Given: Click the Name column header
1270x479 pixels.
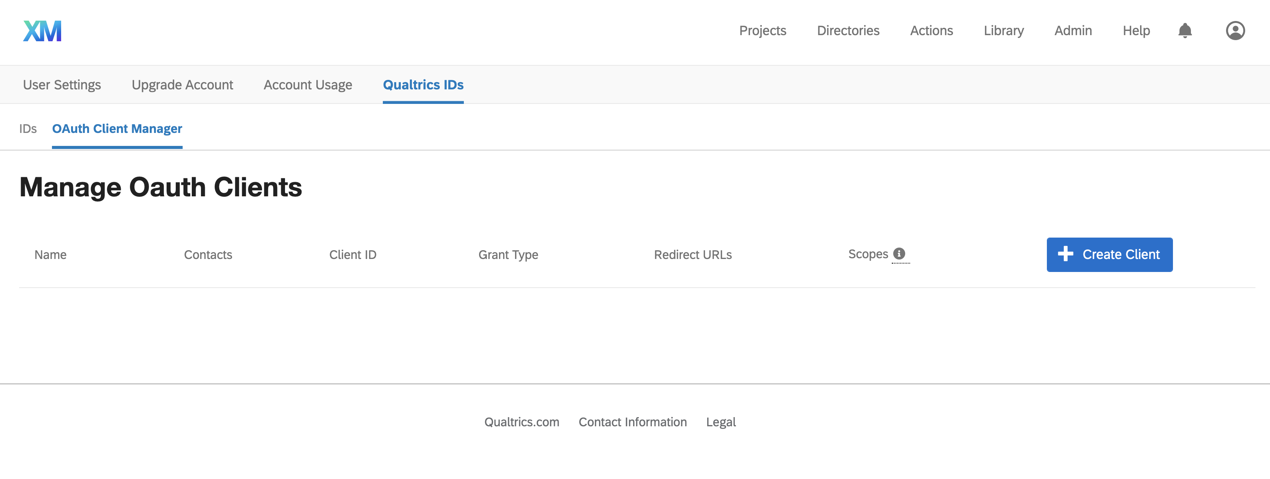Looking at the screenshot, I should click(x=50, y=255).
